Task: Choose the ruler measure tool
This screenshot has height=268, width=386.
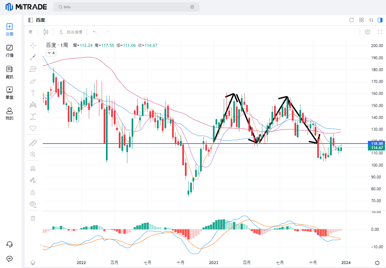Action: pos(33,143)
